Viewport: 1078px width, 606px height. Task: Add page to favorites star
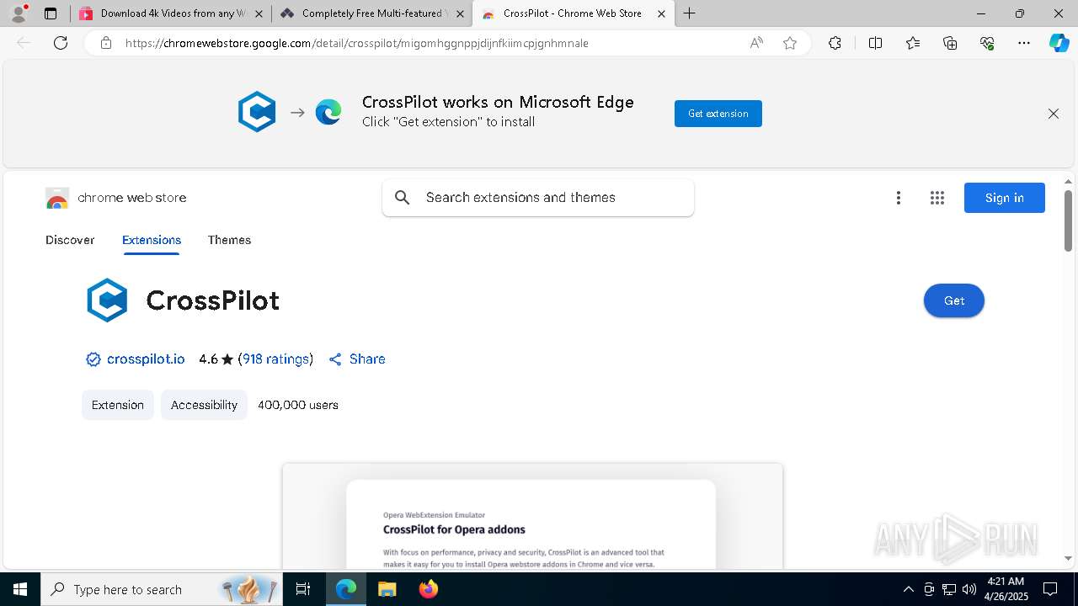[x=790, y=43]
